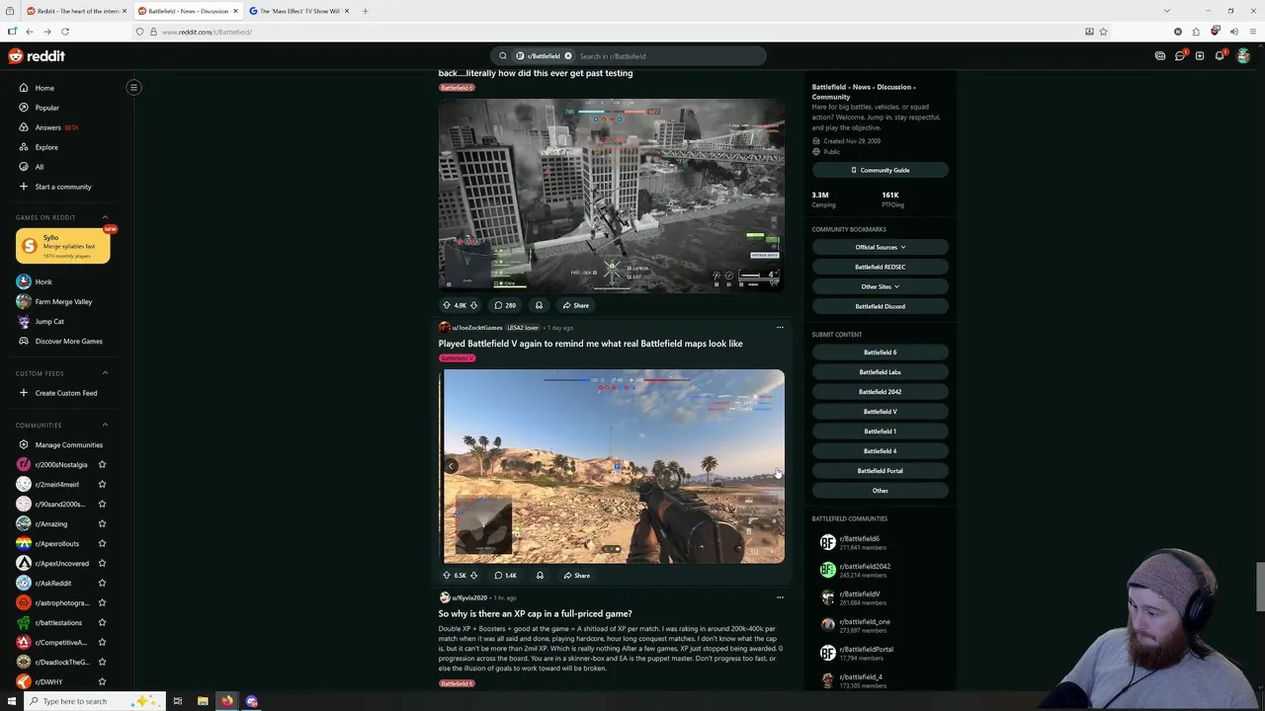This screenshot has width=1265, height=711.
Task: Favorite r/AskReddit with its star
Action: [x=102, y=584]
